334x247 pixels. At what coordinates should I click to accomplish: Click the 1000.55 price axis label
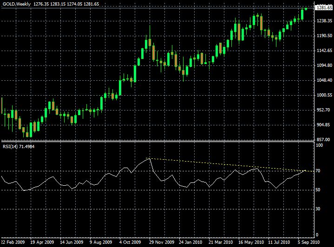pyautogui.click(x=323, y=95)
